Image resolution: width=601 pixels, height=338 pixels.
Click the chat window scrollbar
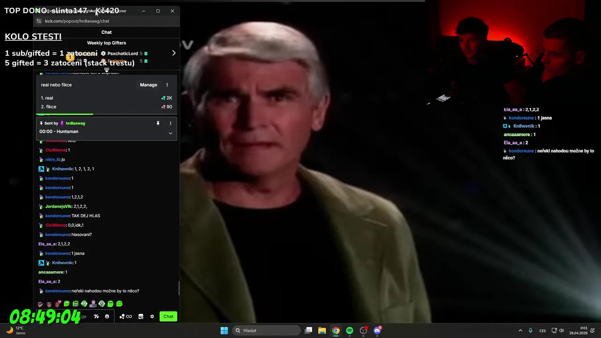[178, 288]
